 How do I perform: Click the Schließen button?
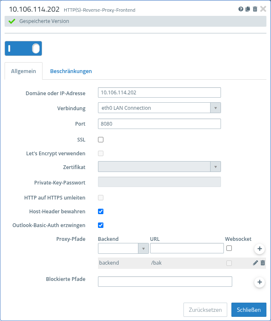click(248, 310)
